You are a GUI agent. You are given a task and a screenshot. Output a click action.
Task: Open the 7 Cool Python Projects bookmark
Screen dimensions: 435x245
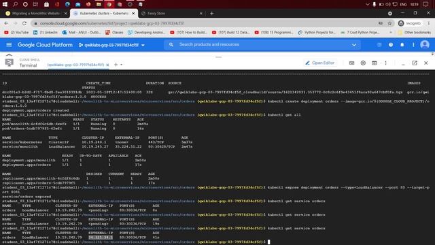[360, 33]
